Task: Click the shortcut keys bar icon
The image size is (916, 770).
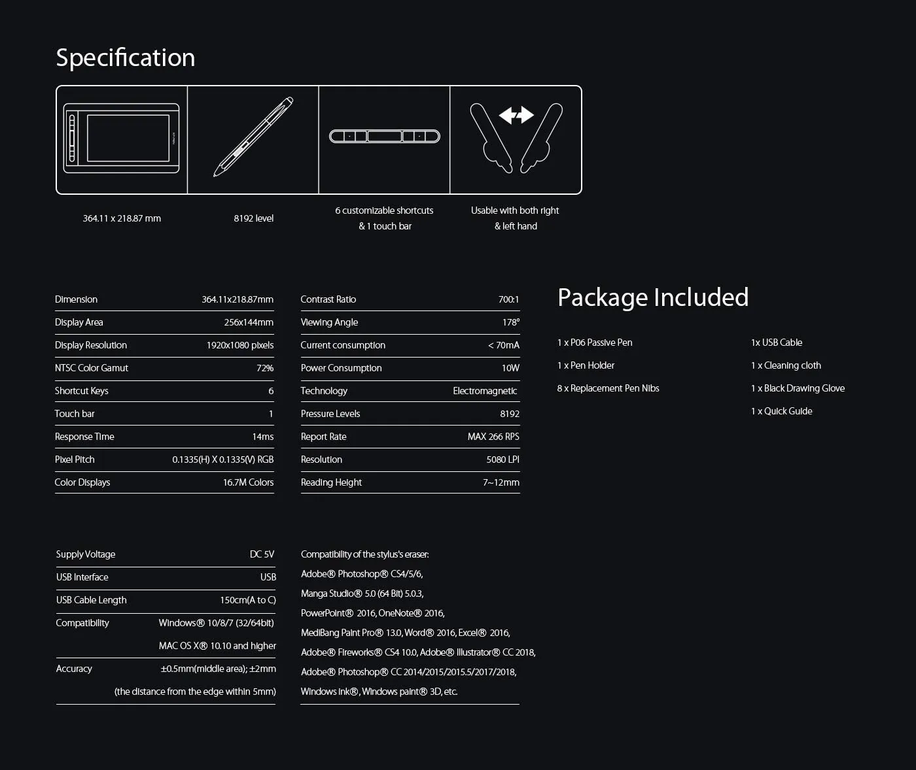Action: coord(384,136)
